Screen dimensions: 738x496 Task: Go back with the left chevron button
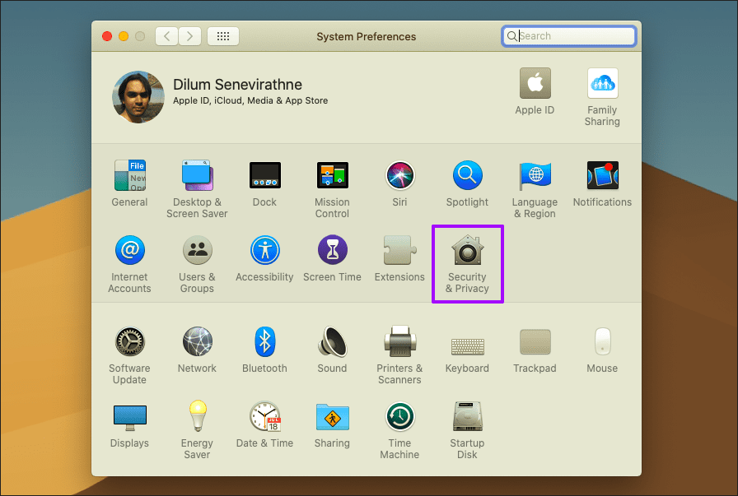pos(166,36)
